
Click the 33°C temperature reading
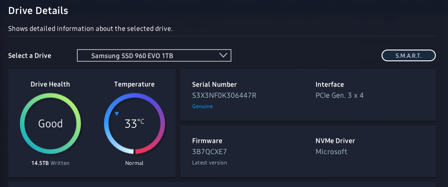click(x=134, y=123)
